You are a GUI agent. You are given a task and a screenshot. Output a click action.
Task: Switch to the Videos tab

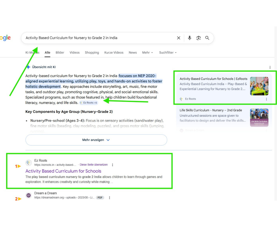(75, 53)
